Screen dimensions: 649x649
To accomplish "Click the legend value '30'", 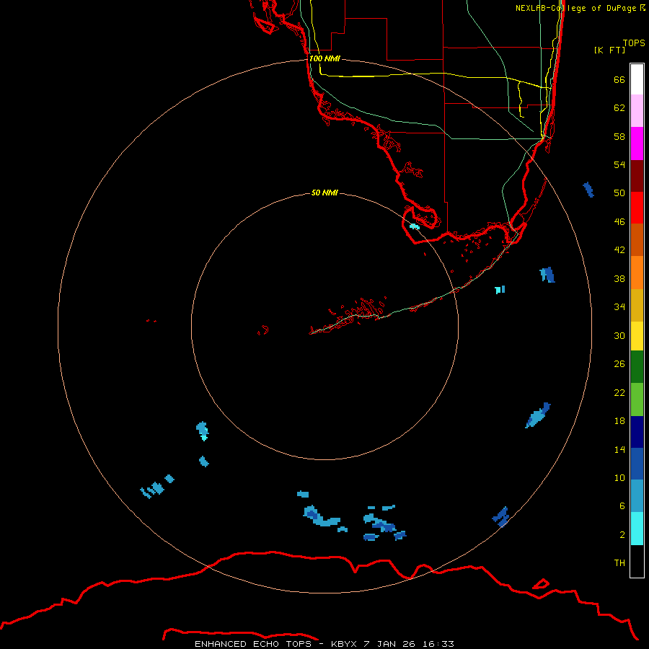I will (619, 335).
